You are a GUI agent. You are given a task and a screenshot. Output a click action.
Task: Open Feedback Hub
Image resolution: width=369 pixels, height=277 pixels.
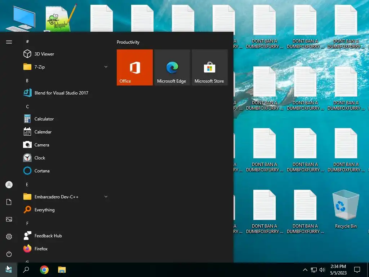coord(66,236)
